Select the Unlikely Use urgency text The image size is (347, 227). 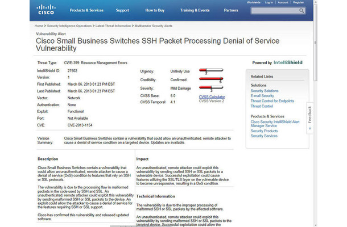coord(180,72)
